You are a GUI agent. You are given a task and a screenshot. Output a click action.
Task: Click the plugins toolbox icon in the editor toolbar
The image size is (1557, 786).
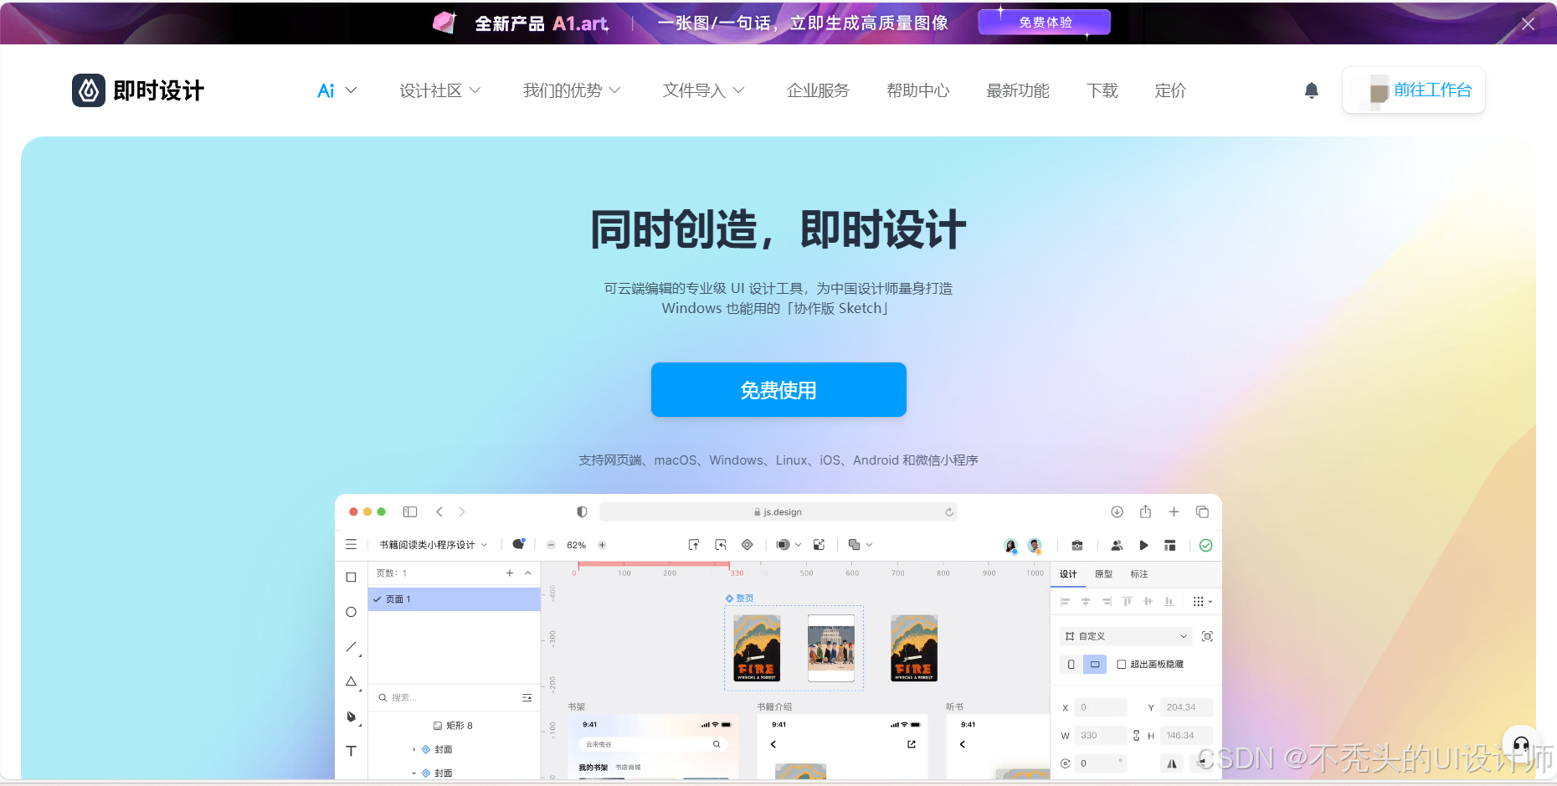pos(1077,545)
